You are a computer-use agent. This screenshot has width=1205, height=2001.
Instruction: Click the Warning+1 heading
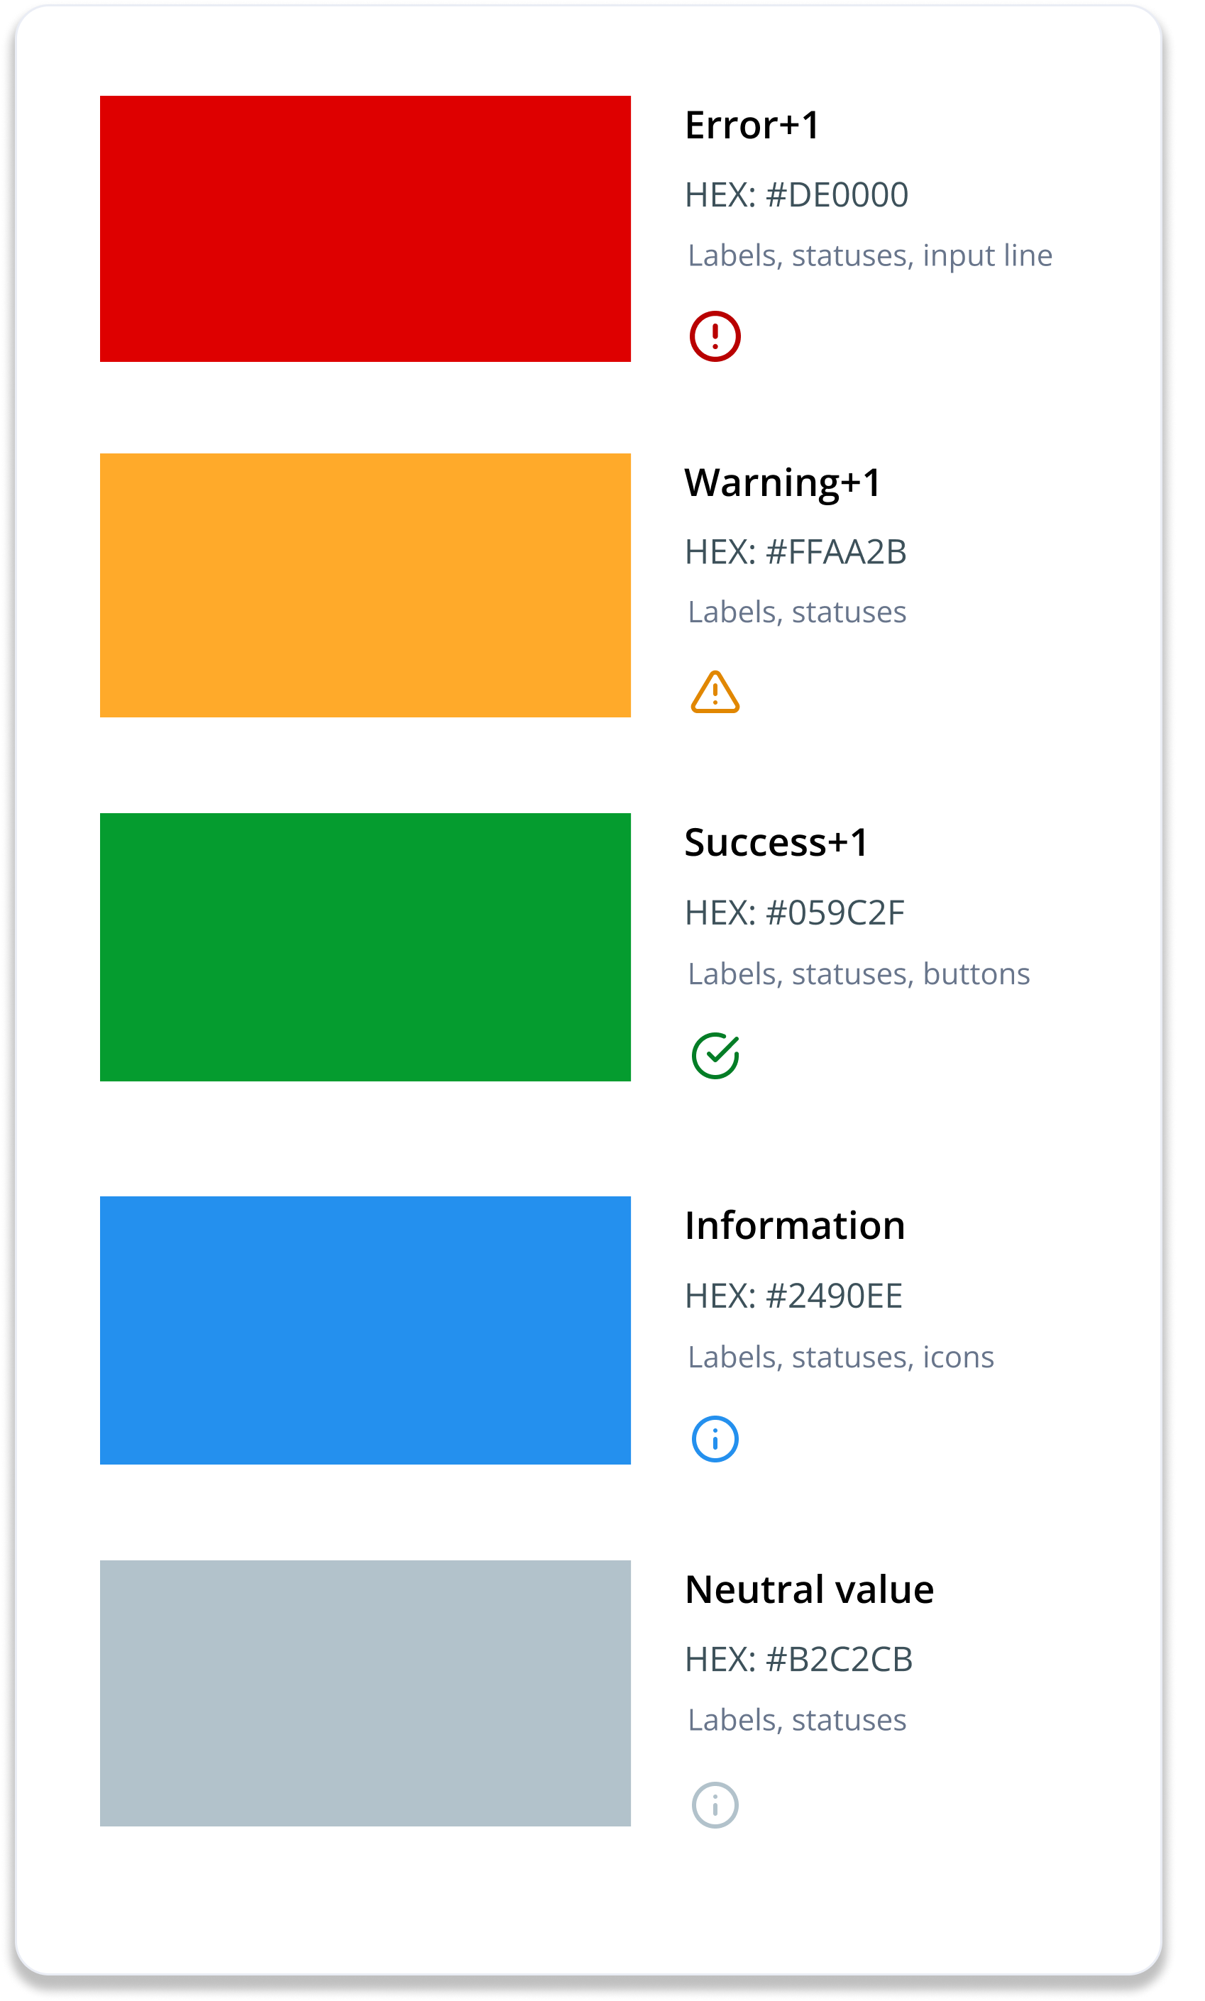tap(783, 485)
